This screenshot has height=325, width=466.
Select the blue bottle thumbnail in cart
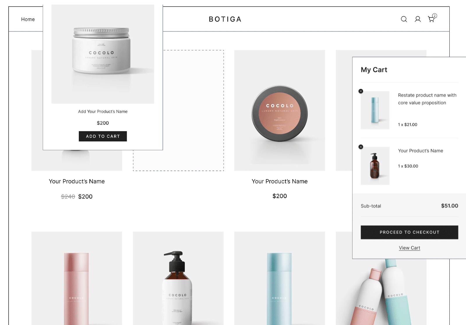(375, 110)
